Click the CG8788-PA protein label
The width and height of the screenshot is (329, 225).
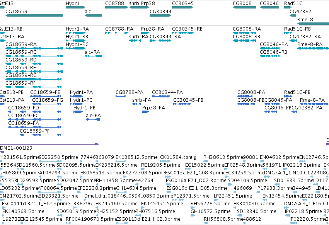click(x=130, y=92)
